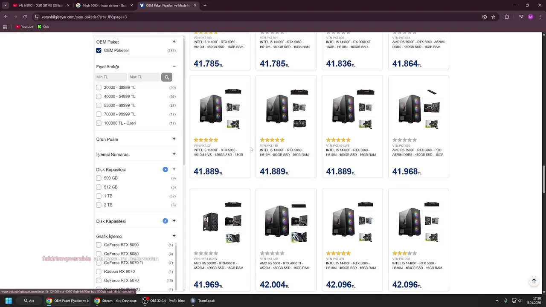This screenshot has height=307, width=546.
Task: Open the Youtube bookmark
Action: point(24,26)
